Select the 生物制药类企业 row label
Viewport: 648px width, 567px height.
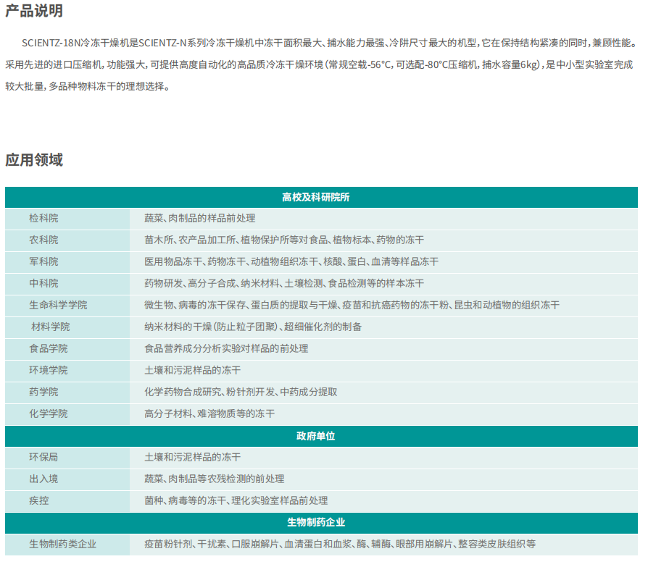tap(63, 544)
